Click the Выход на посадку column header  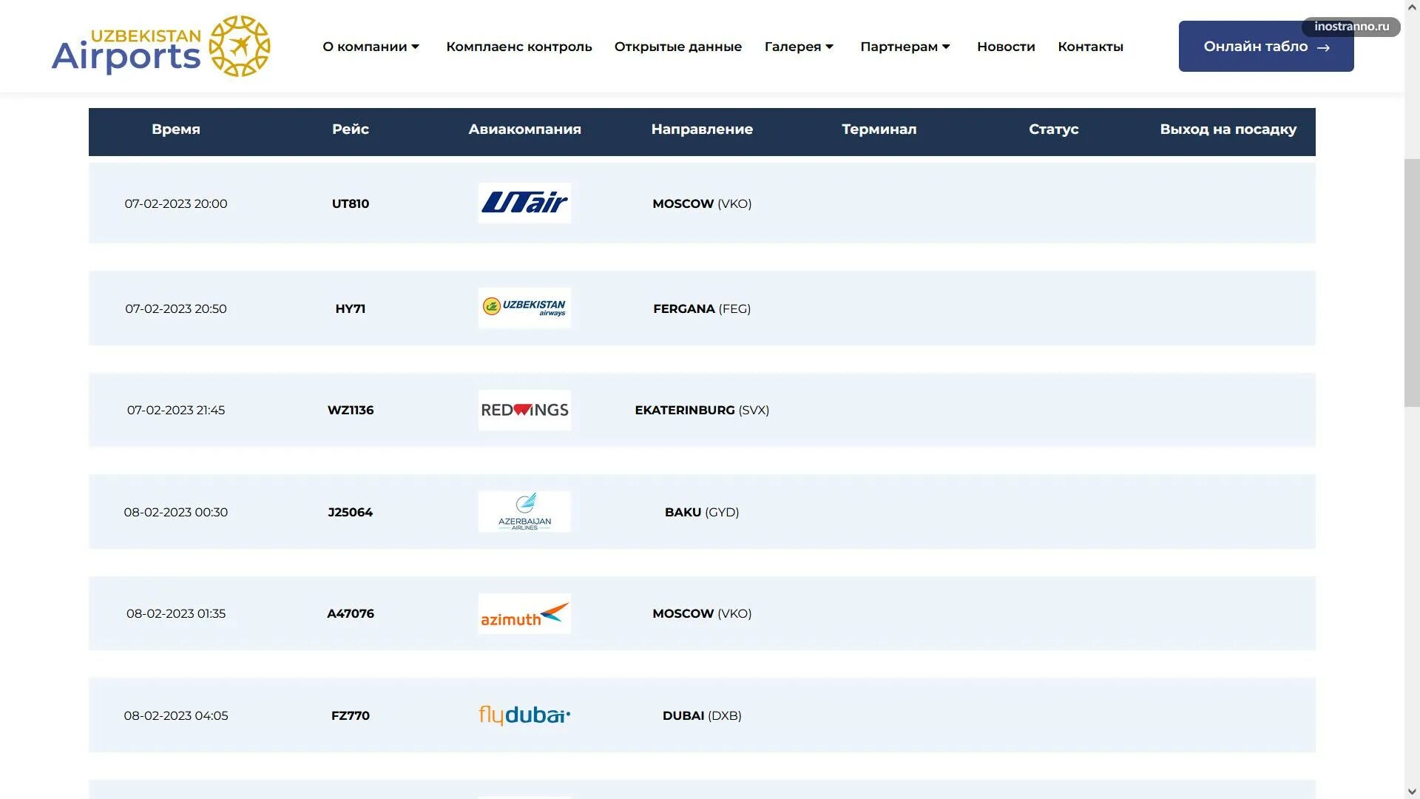[x=1228, y=129]
